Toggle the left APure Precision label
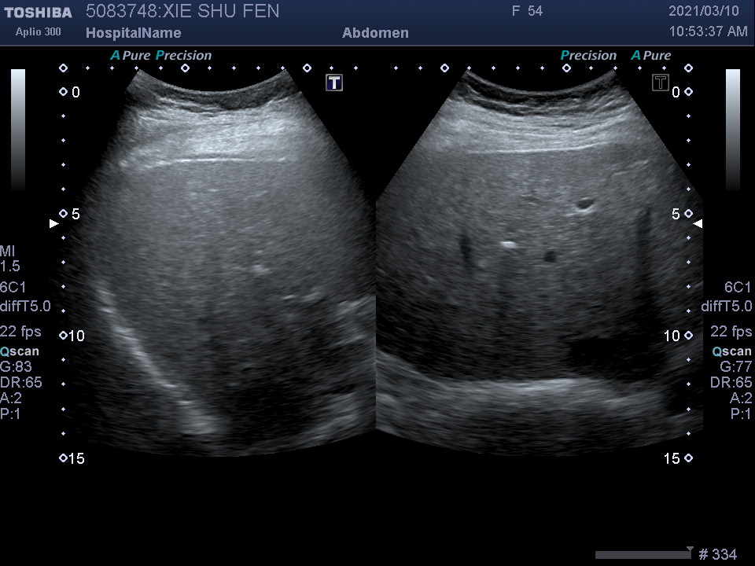This screenshot has width=755, height=566. coord(161,56)
